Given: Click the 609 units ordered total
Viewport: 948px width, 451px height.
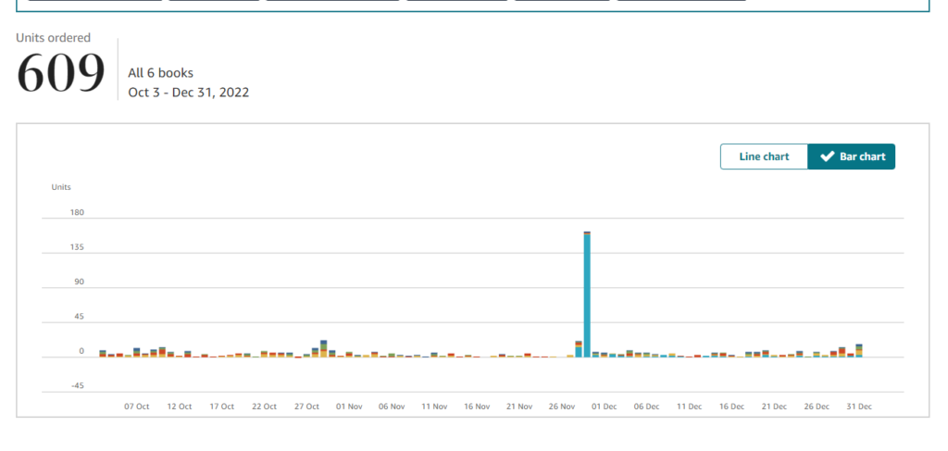Looking at the screenshot, I should (60, 73).
